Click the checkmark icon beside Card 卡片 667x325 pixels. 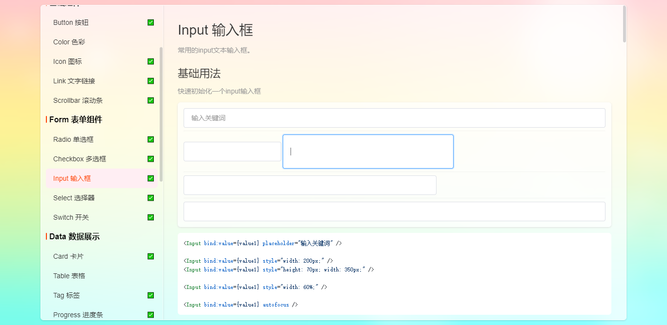coord(150,256)
